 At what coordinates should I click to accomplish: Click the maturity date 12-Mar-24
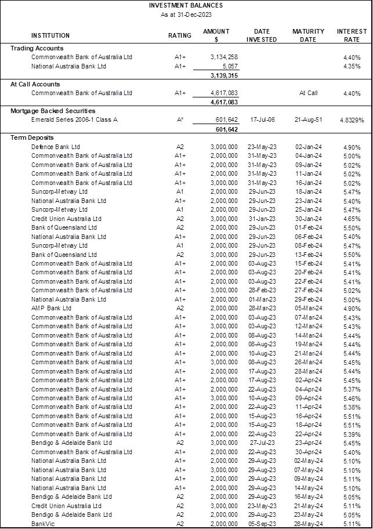308,326
